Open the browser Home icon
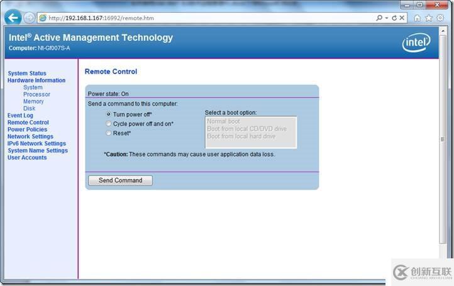The image size is (454, 286). coord(418,18)
